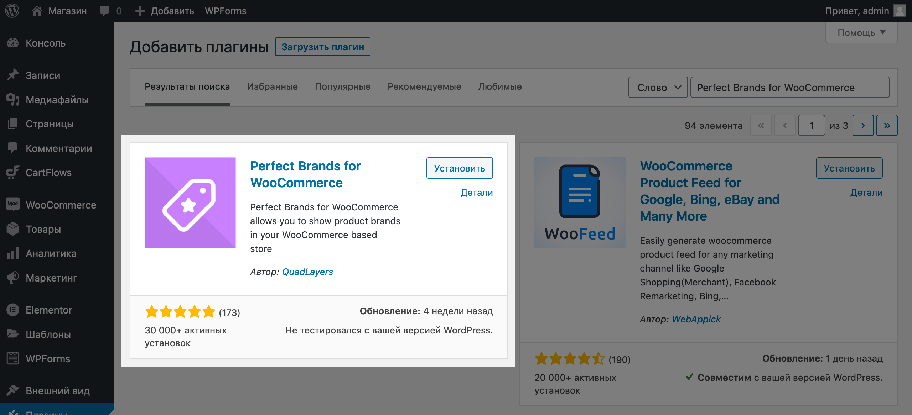912x415 pixels.
Task: Click the Медиафайлы media icon
Action: pos(13,100)
